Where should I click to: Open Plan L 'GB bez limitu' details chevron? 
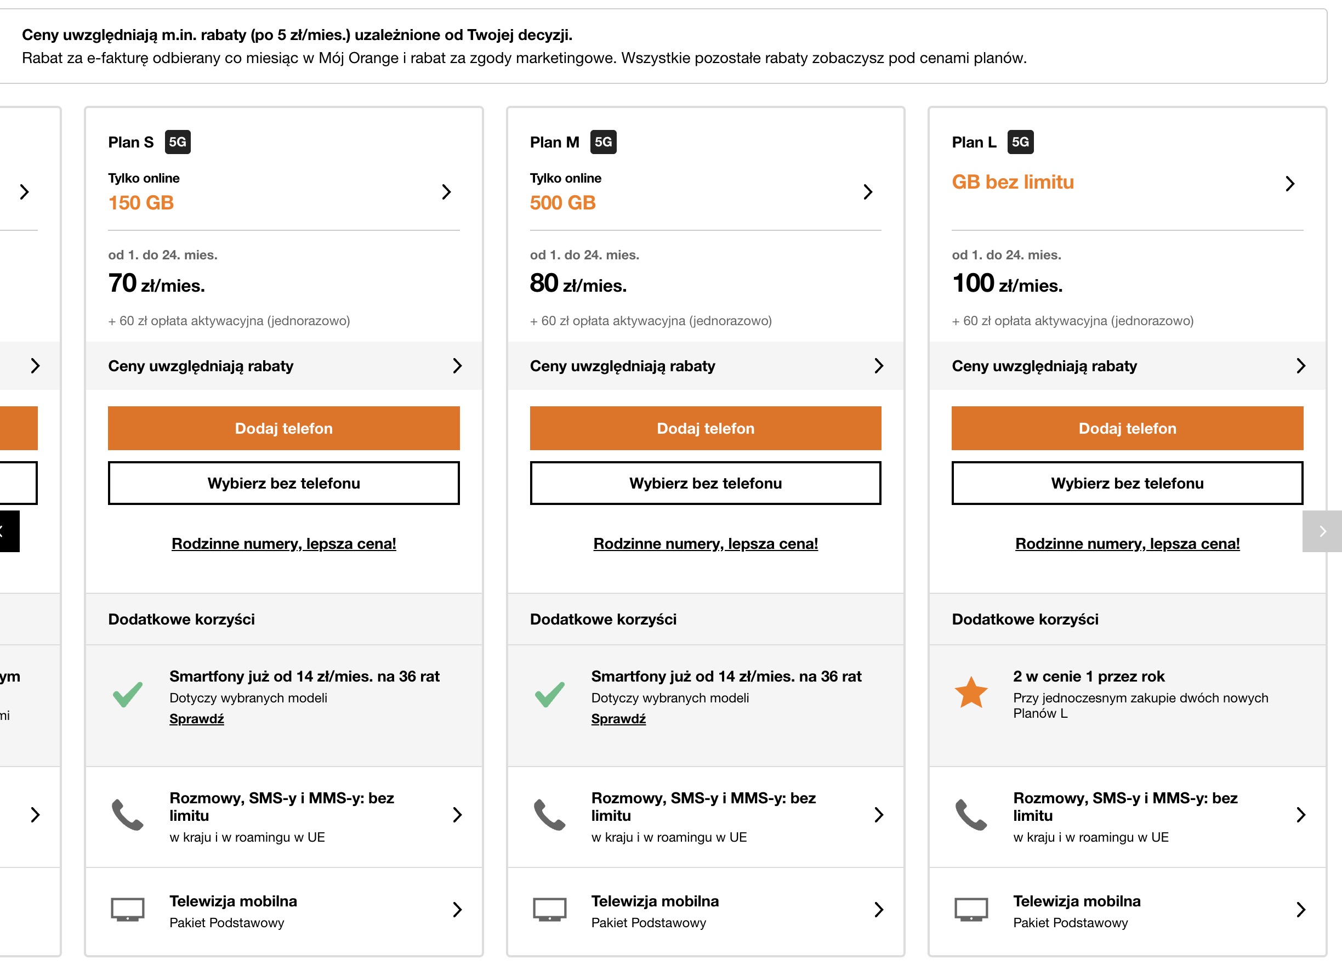1290,184
